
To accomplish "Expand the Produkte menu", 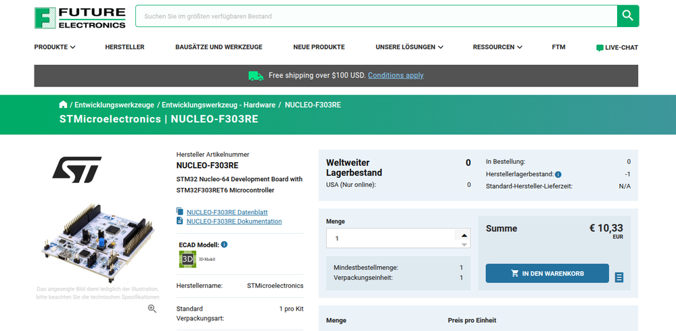I will tap(55, 47).
